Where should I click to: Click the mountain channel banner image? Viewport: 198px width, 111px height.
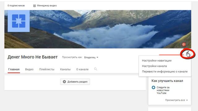[98, 29]
